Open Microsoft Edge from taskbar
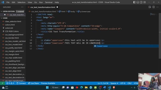 coord(82,87)
